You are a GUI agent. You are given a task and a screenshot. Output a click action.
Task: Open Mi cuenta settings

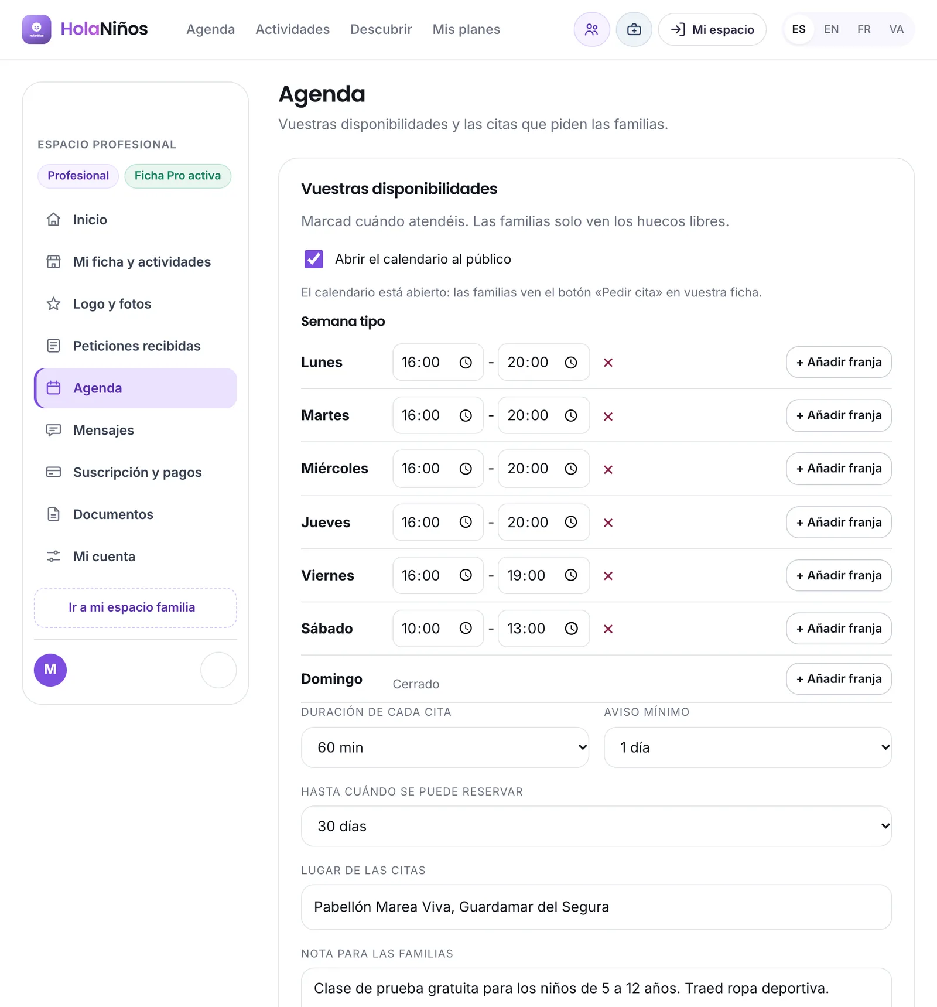135,557
